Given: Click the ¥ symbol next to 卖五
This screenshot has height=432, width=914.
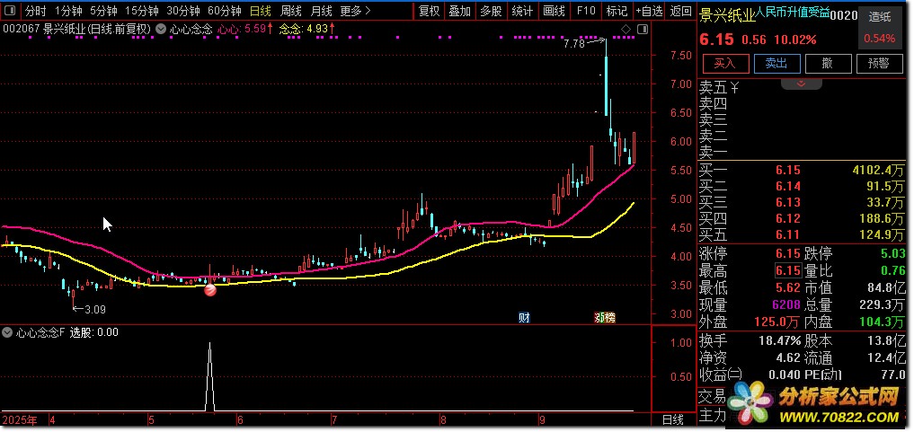Looking at the screenshot, I should (734, 88).
